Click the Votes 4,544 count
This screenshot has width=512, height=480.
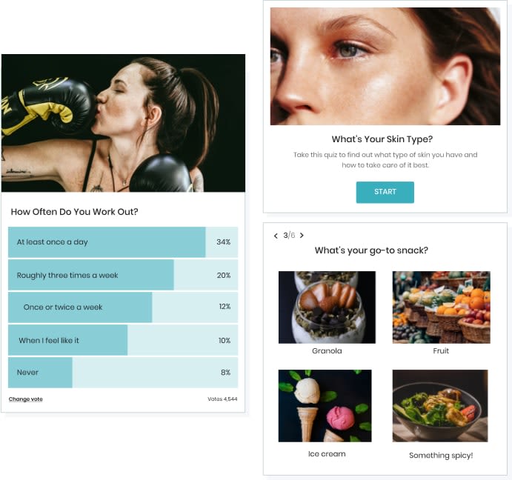point(222,399)
